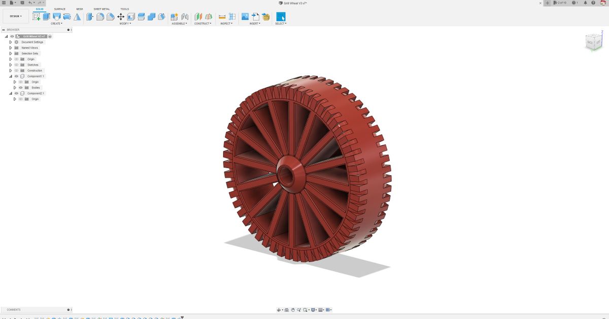The width and height of the screenshot is (609, 319).
Task: Open the DESIGN workspace switcher
Action: click(15, 16)
